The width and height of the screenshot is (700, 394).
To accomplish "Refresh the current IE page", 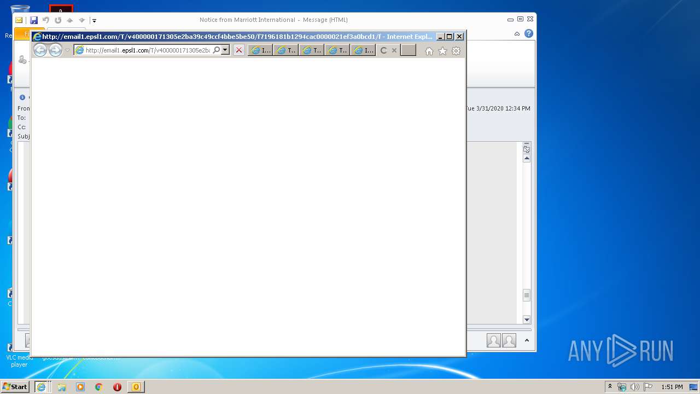I will click(x=384, y=50).
